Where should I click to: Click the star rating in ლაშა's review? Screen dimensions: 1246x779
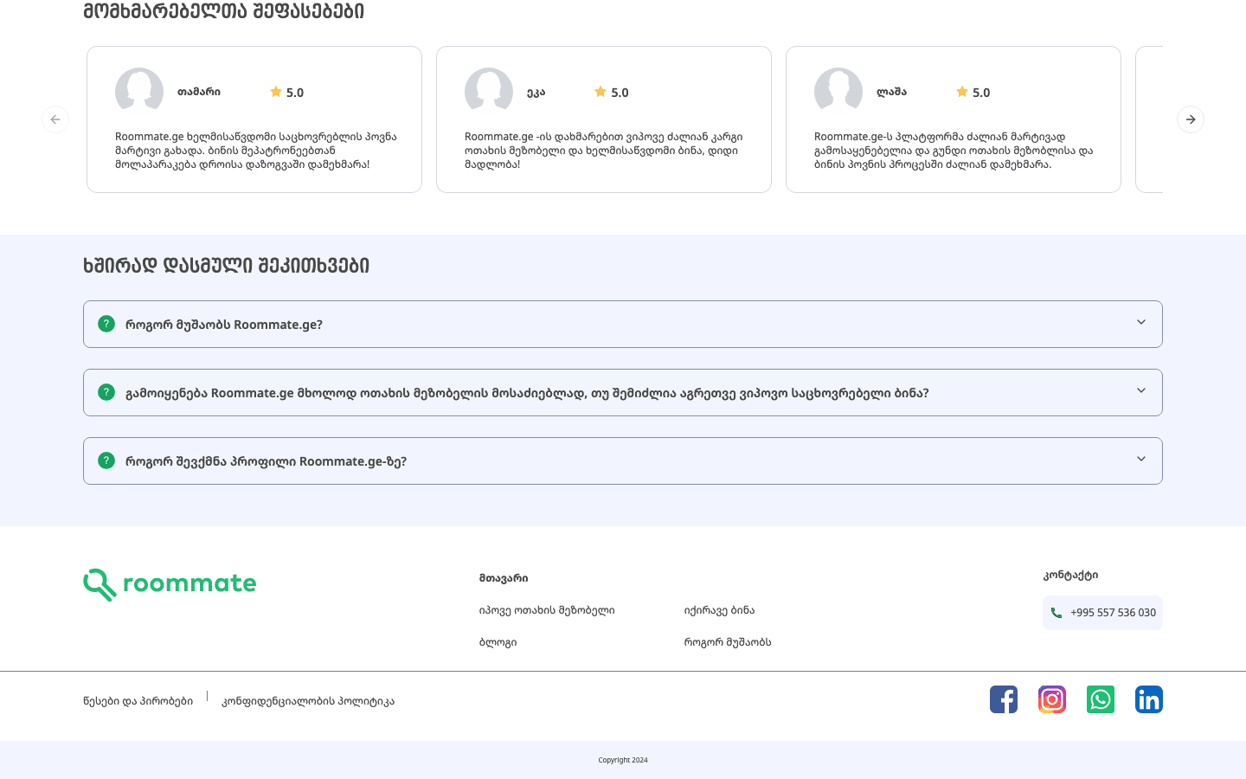[x=973, y=93]
